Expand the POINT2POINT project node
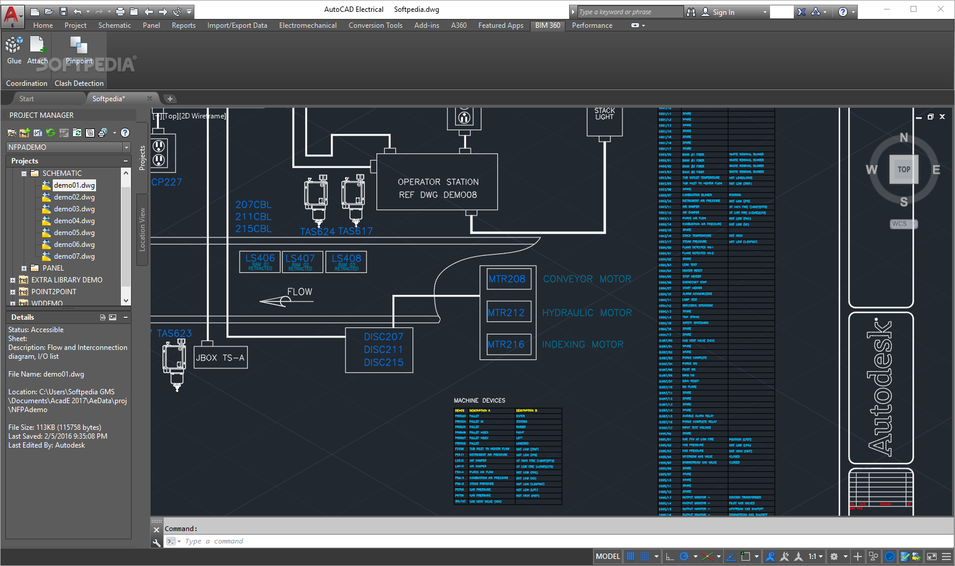Screen dimensions: 955x566 (12, 292)
